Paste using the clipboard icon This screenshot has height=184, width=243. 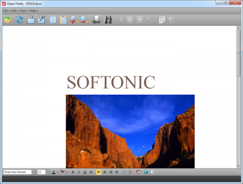tap(63, 20)
